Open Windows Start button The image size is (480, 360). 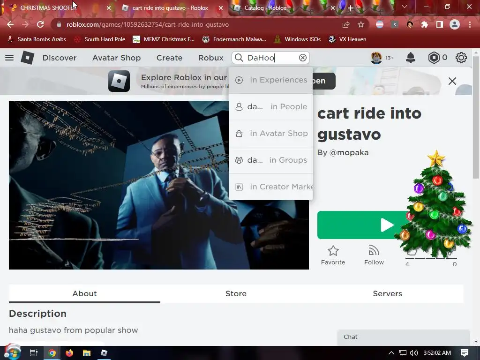pyautogui.click(x=12, y=353)
